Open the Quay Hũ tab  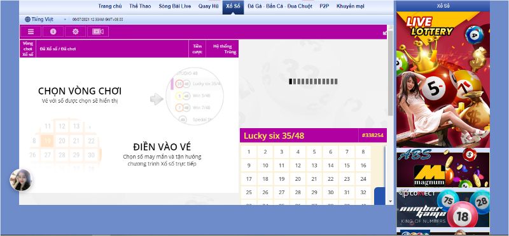tap(209, 6)
